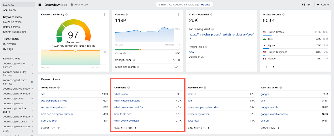The height and width of the screenshot is (136, 334).
Task: Select the France country row
Action: pos(295,59)
